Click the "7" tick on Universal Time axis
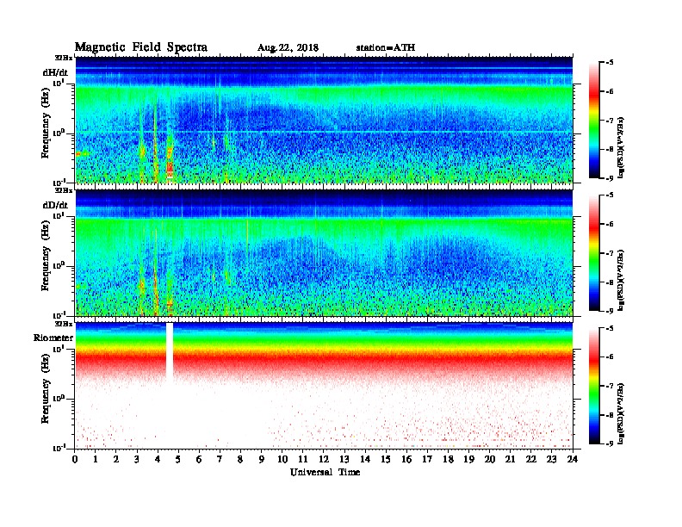Screen dimensions: 682x527 point(220,459)
